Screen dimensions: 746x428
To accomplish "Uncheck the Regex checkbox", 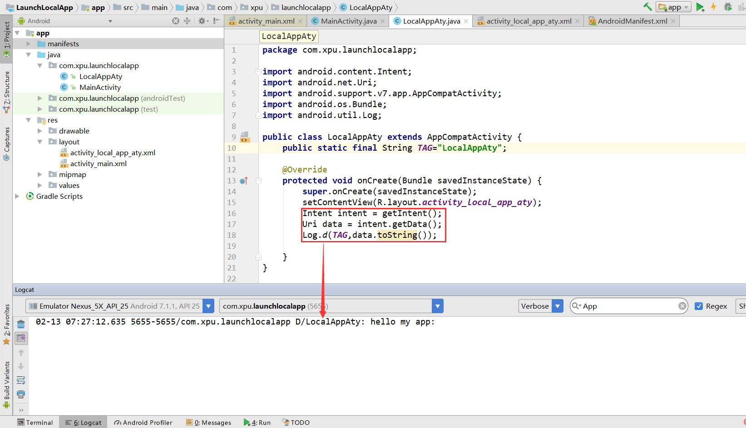I will coord(699,306).
